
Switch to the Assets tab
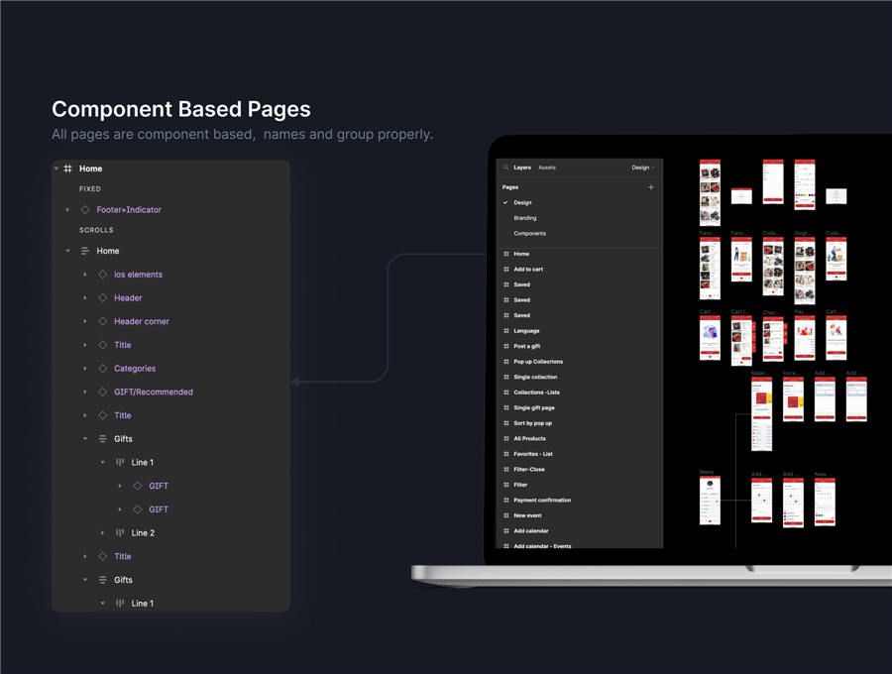[547, 168]
